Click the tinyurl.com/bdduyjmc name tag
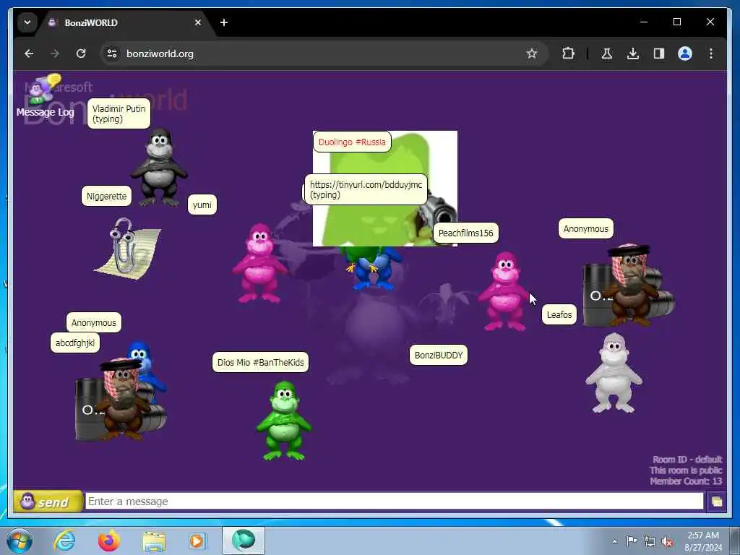The width and height of the screenshot is (740, 555). click(366, 190)
